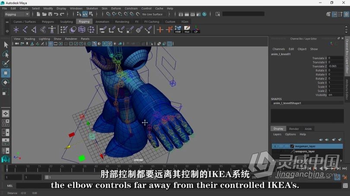Open the Constrain menu

click(x=131, y=9)
